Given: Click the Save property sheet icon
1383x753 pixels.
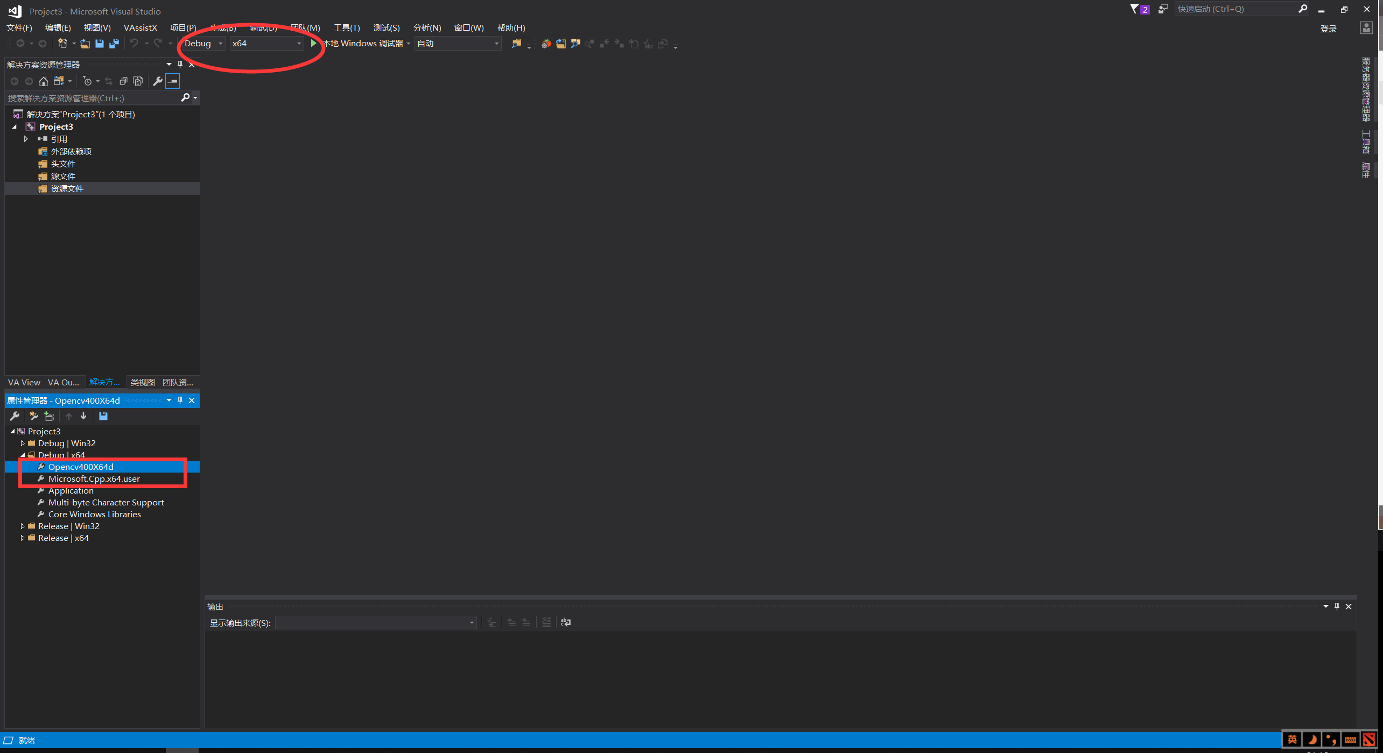Looking at the screenshot, I should [x=103, y=416].
